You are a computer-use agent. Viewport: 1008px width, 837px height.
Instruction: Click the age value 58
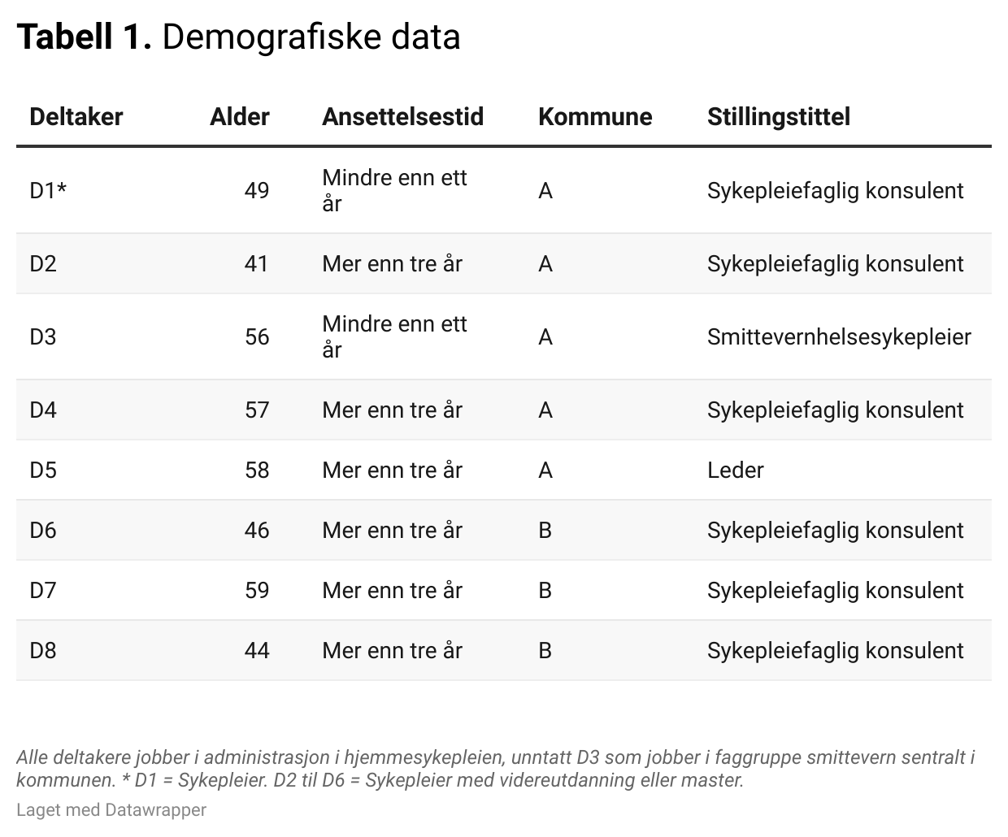coord(256,471)
